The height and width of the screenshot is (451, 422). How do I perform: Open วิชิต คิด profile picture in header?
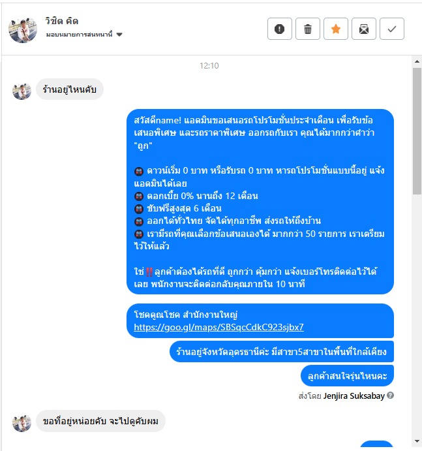23,29
